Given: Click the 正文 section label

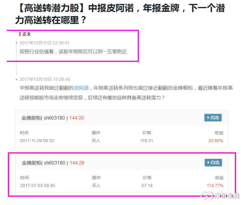Looking at the screenshot, I should [27, 34].
